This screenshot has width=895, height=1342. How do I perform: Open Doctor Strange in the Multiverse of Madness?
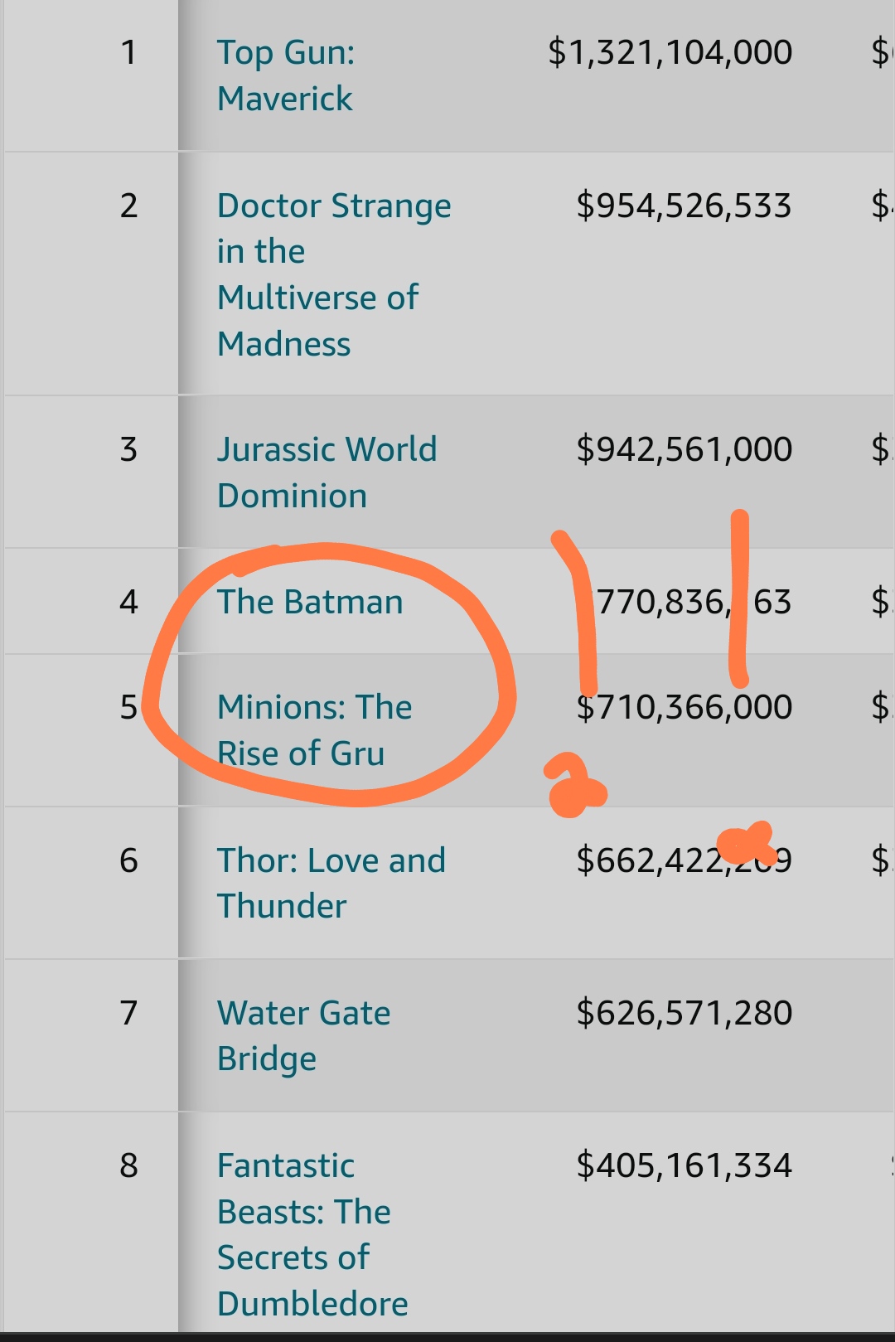(333, 274)
